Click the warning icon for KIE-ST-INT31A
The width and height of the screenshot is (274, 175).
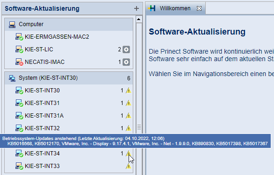[x=129, y=116]
